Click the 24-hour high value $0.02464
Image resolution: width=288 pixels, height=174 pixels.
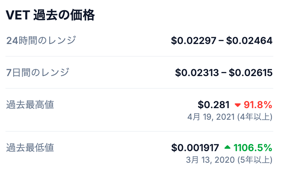point(249,41)
